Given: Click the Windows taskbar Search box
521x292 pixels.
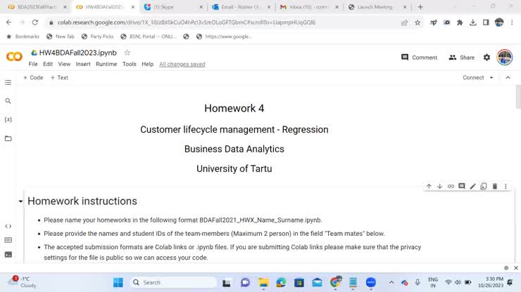Looking at the screenshot, I should pos(173,282).
